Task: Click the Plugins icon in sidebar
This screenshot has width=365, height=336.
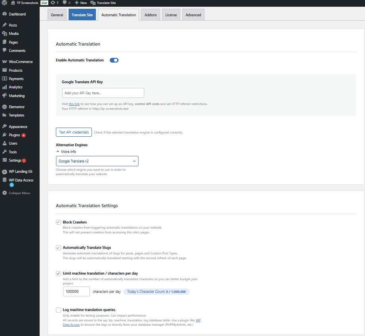Action: point(4,135)
